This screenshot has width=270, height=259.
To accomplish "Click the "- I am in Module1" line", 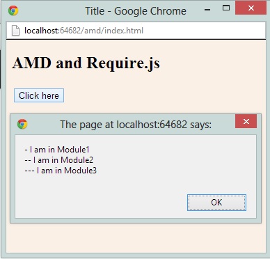I will [x=57, y=150].
